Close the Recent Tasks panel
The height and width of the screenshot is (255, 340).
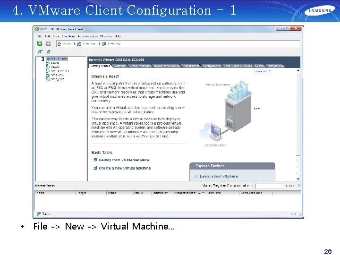299,186
